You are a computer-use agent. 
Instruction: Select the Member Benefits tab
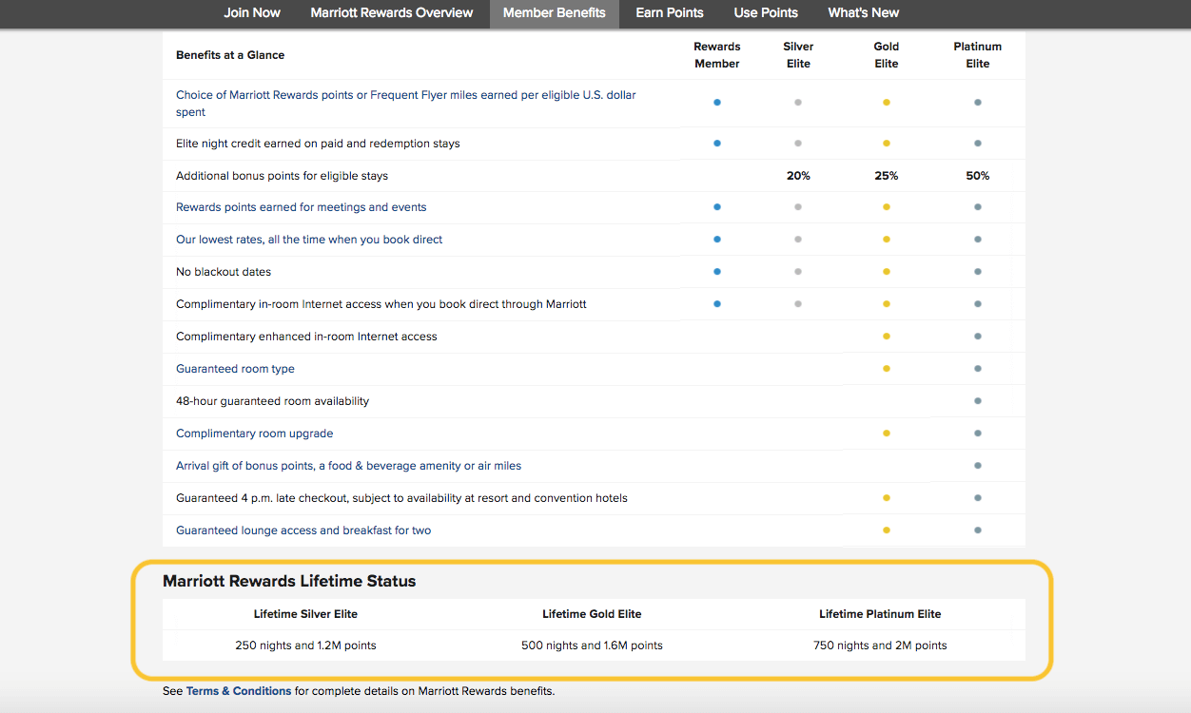pos(555,13)
